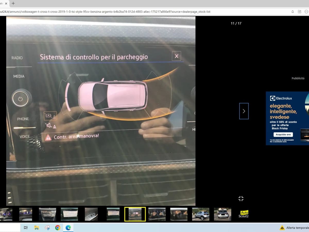
Task: Exit fullscreen gallery with the collapse icon
Action: (241, 198)
